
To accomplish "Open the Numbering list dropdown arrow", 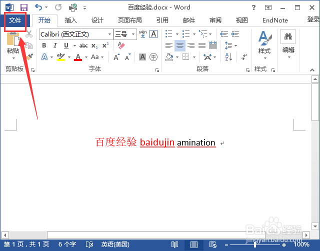I will pos(194,34).
